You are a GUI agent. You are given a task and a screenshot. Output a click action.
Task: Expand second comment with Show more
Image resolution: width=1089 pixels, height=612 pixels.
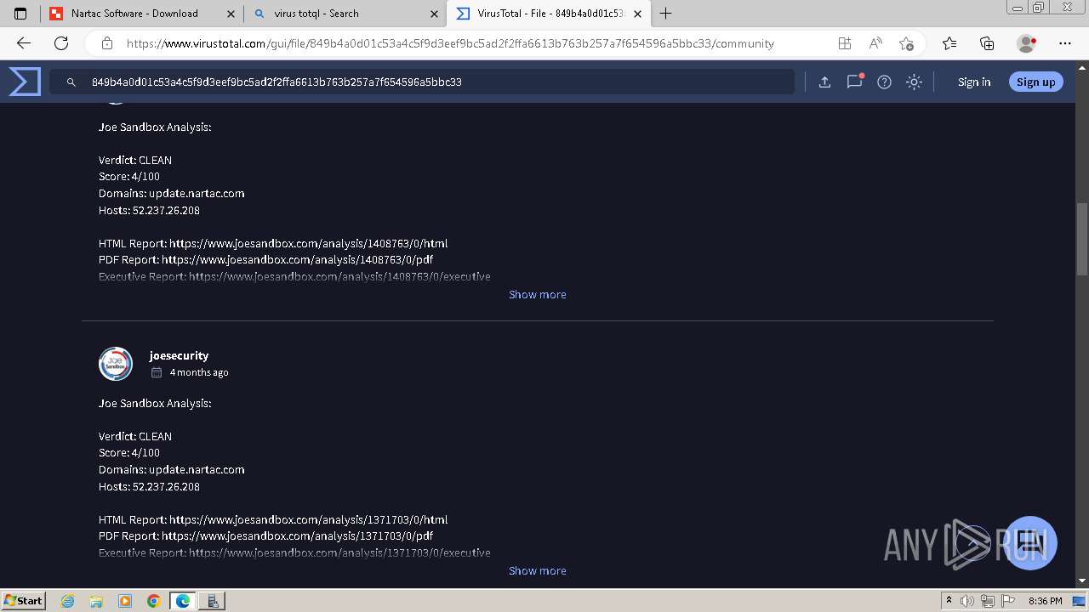537,570
